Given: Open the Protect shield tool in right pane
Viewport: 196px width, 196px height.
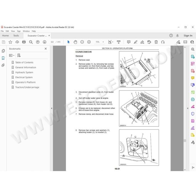Looking at the screenshot, I should pos(193,114).
